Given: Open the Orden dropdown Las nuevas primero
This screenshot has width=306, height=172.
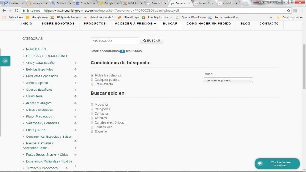Looking at the screenshot, I should [x=228, y=80].
